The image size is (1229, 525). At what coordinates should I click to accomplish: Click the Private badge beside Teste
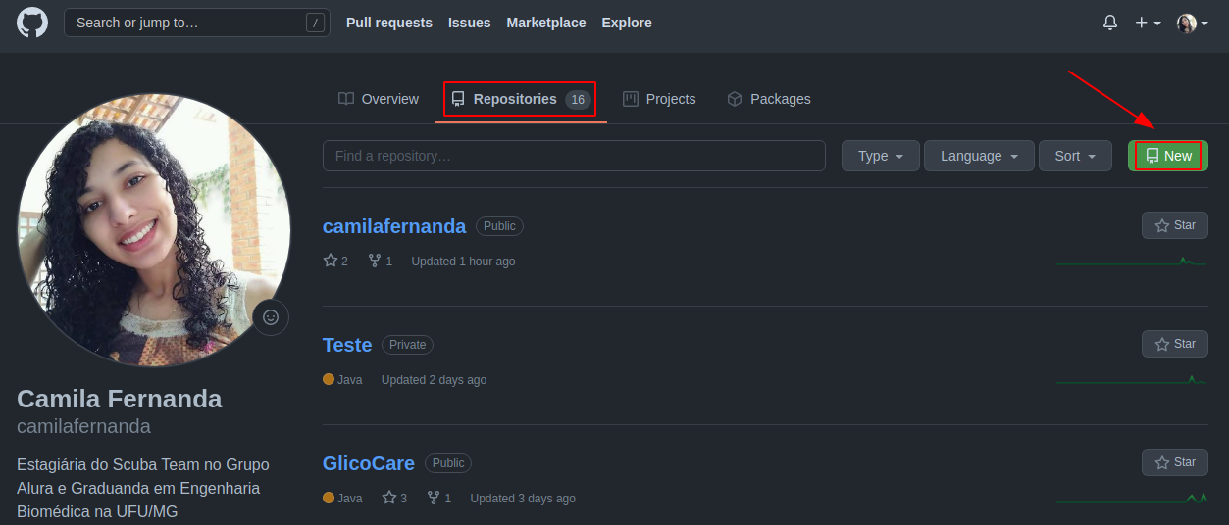click(x=407, y=345)
